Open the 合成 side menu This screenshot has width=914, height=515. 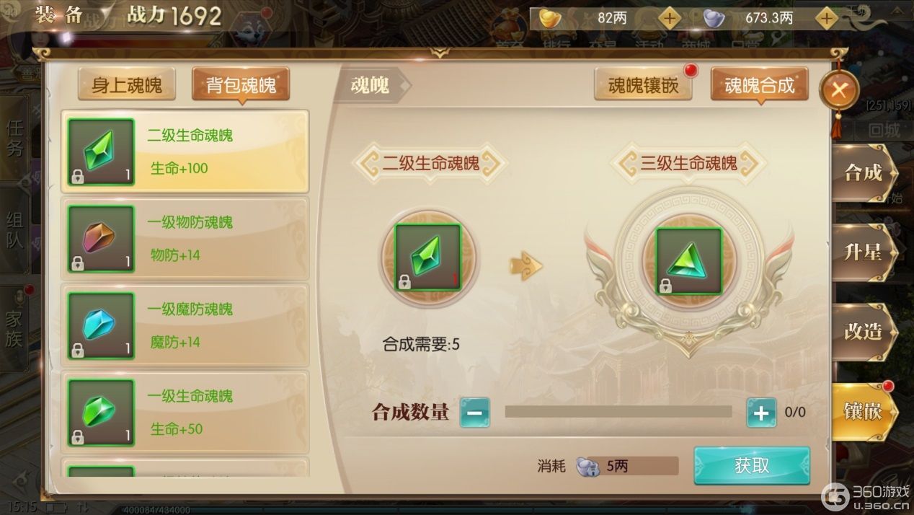click(x=864, y=173)
